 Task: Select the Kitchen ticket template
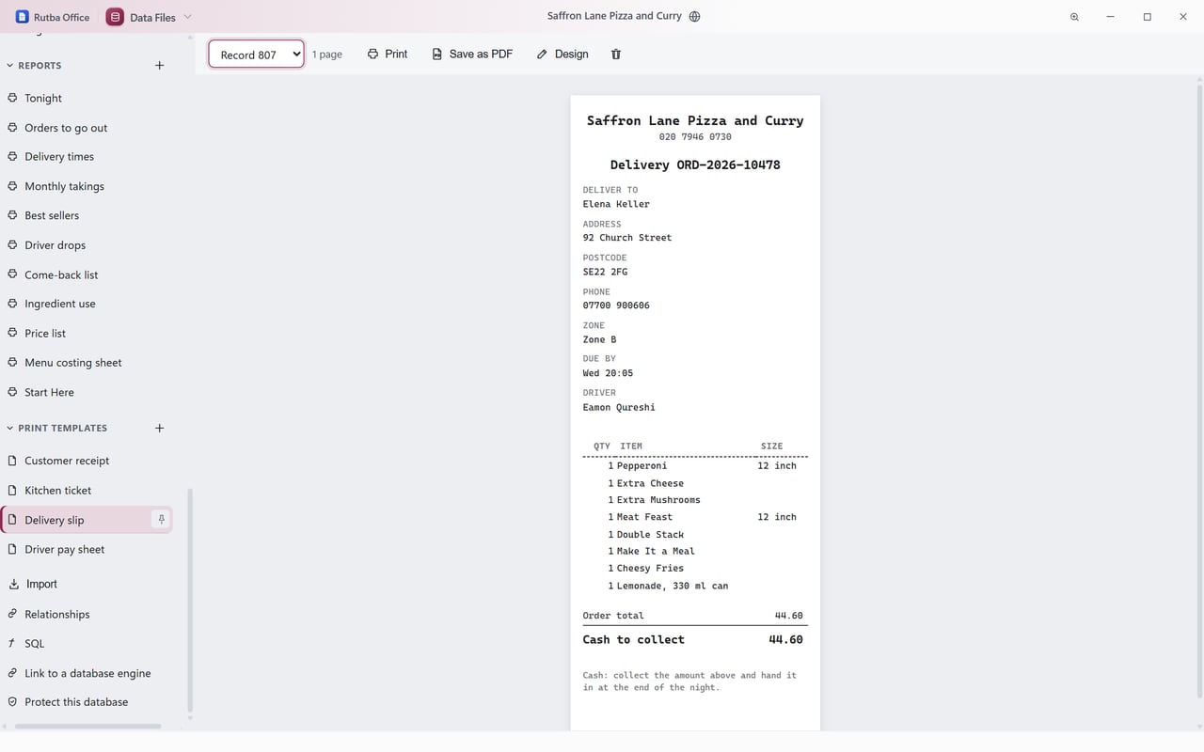point(87,491)
